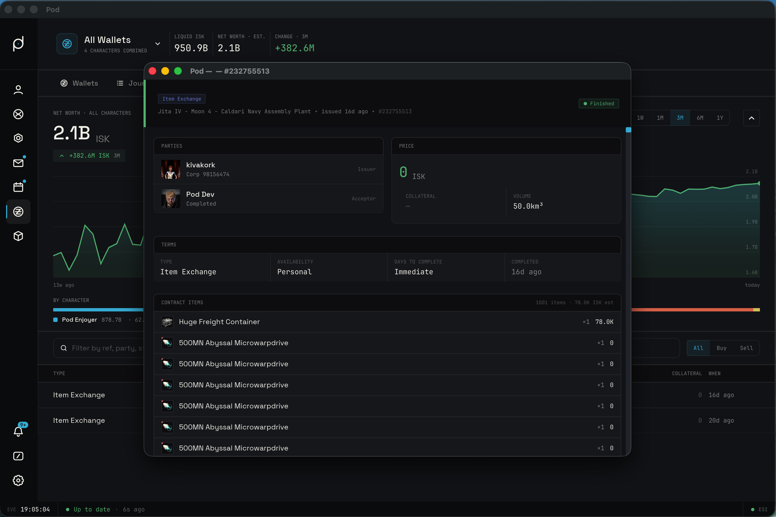Select the 6M chart range
776x517 pixels.
click(700, 118)
